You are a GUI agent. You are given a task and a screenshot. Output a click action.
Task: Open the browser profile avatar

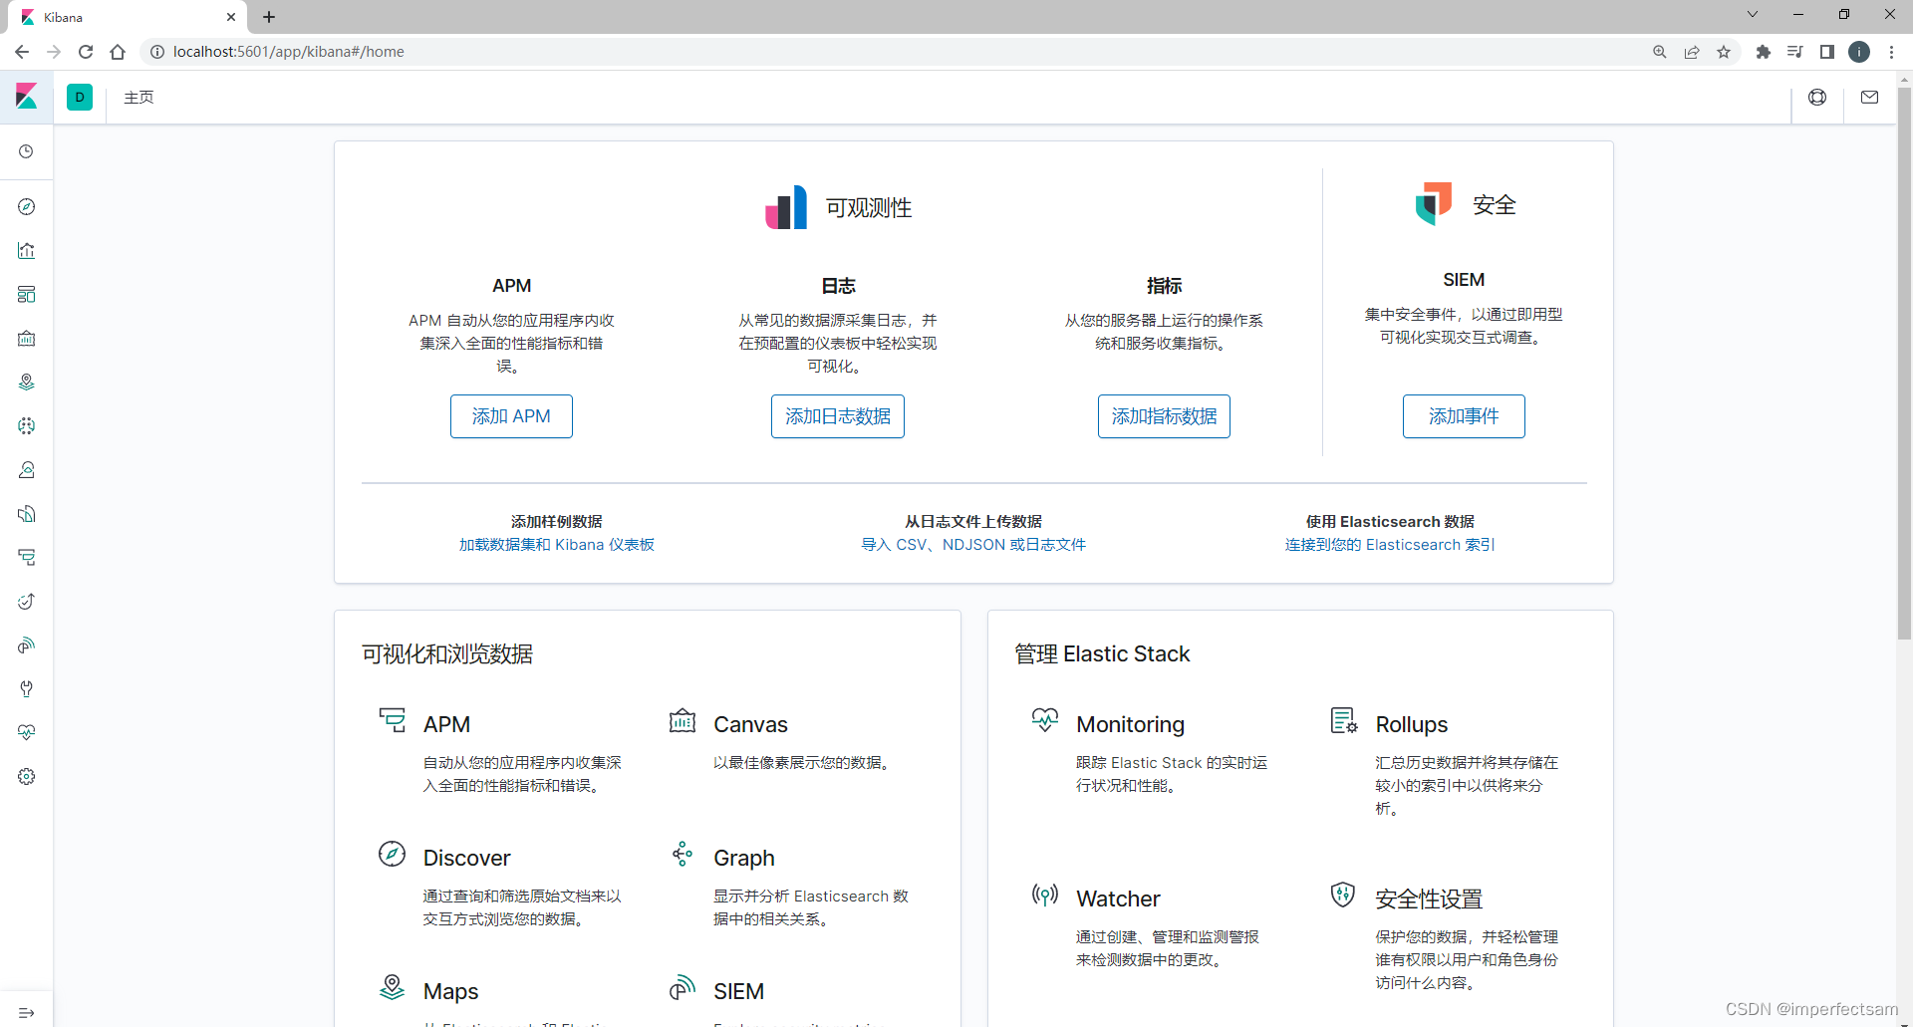pos(1859,52)
